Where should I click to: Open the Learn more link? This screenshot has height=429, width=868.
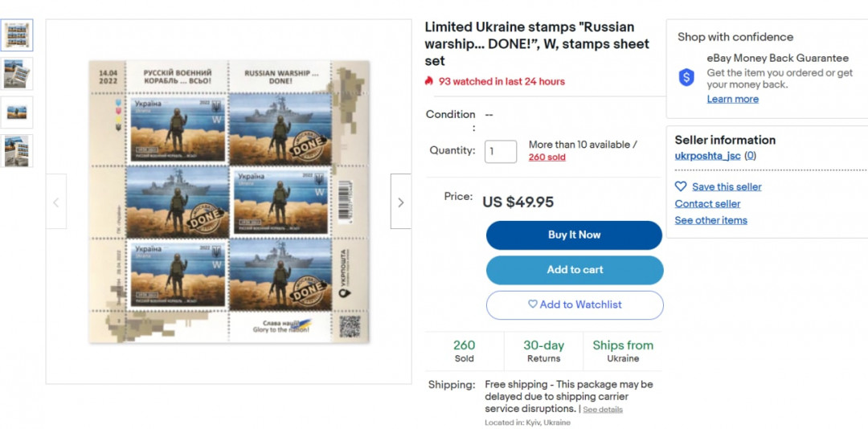(x=732, y=99)
